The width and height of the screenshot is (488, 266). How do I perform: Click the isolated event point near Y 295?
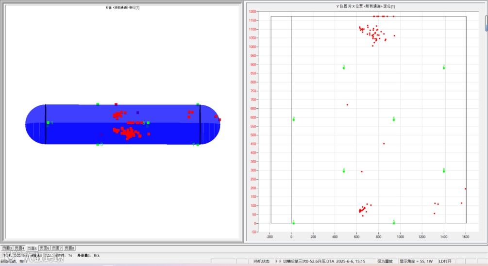(362, 171)
